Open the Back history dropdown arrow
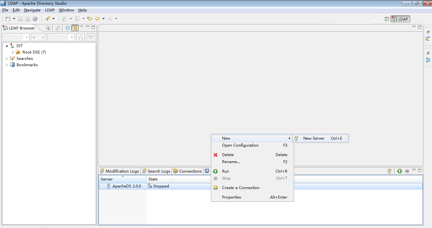 [x=103, y=19]
